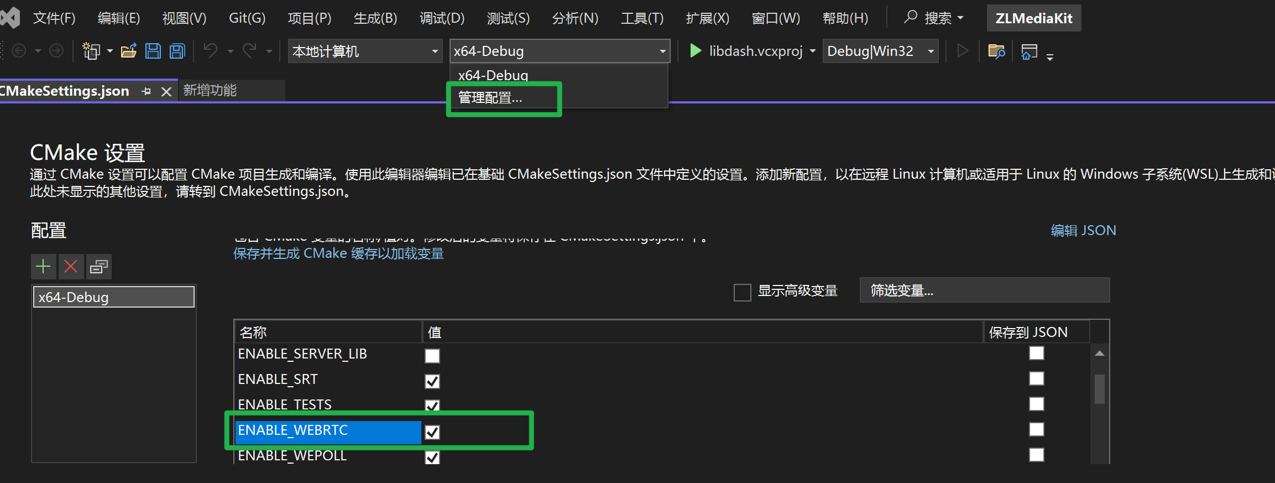The width and height of the screenshot is (1275, 483).
Task: Expand the redo history dropdown arrow
Action: pos(269,51)
